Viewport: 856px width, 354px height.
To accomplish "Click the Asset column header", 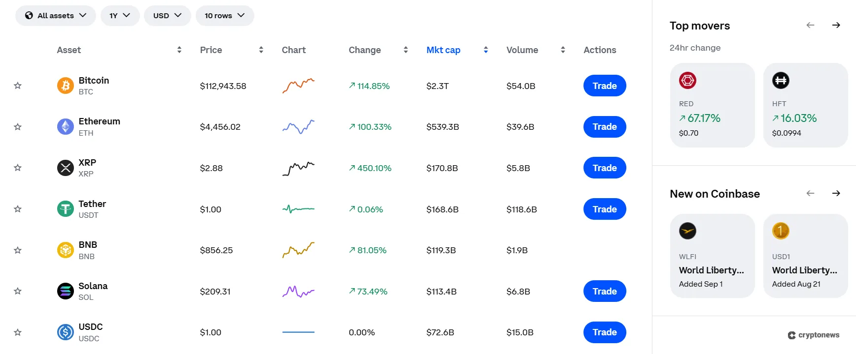I will point(69,50).
